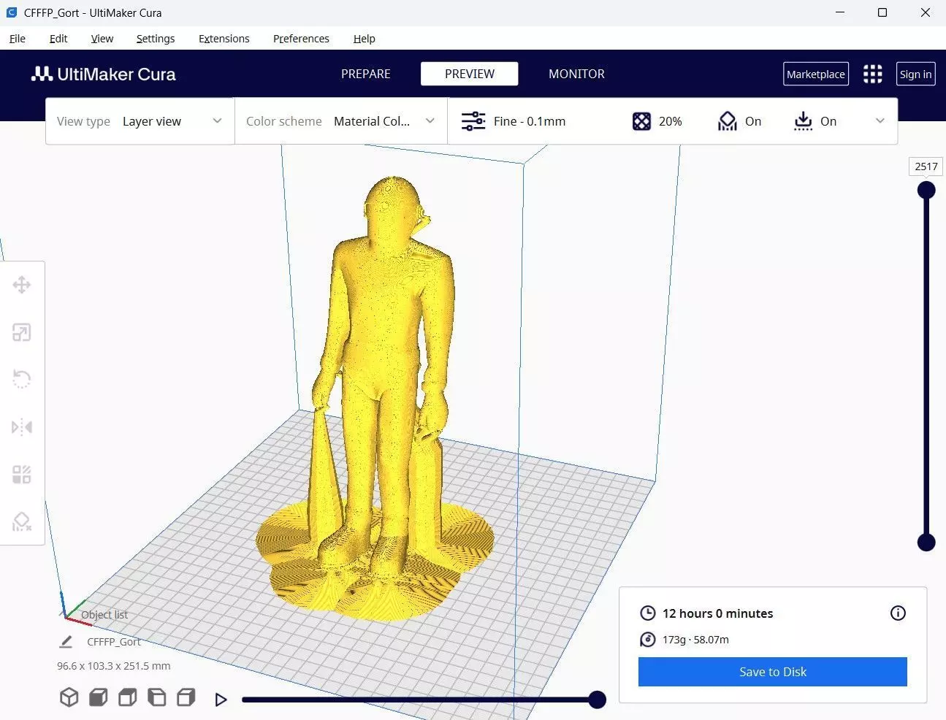The image size is (946, 720).
Task: Open the Color scheme dropdown
Action: coord(340,121)
